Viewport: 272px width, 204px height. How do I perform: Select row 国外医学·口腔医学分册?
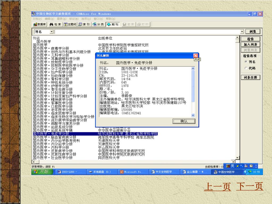click(53, 107)
